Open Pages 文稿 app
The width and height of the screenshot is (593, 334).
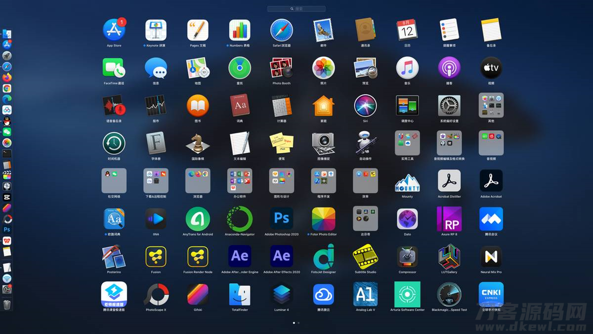198,30
